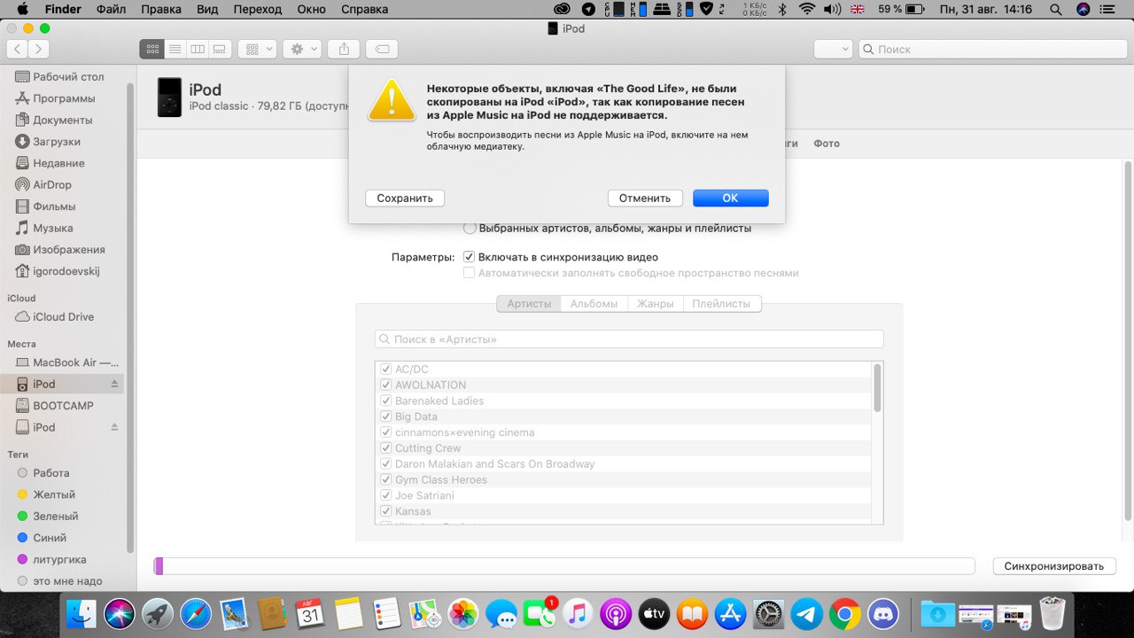
Task: Open the Справка menu
Action: pyautogui.click(x=364, y=9)
